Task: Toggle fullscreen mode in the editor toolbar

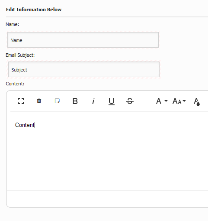Action: point(21,101)
